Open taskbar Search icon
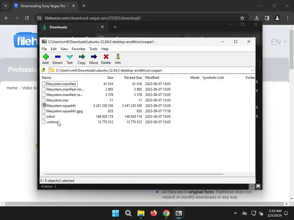Viewport: 294px width, 220px height. (128, 213)
